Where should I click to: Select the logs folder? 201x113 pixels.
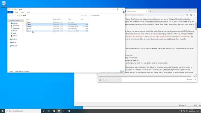click(x=57, y=22)
